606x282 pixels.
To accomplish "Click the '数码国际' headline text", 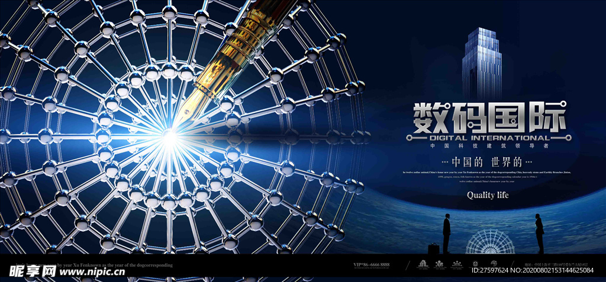I will click(490, 116).
